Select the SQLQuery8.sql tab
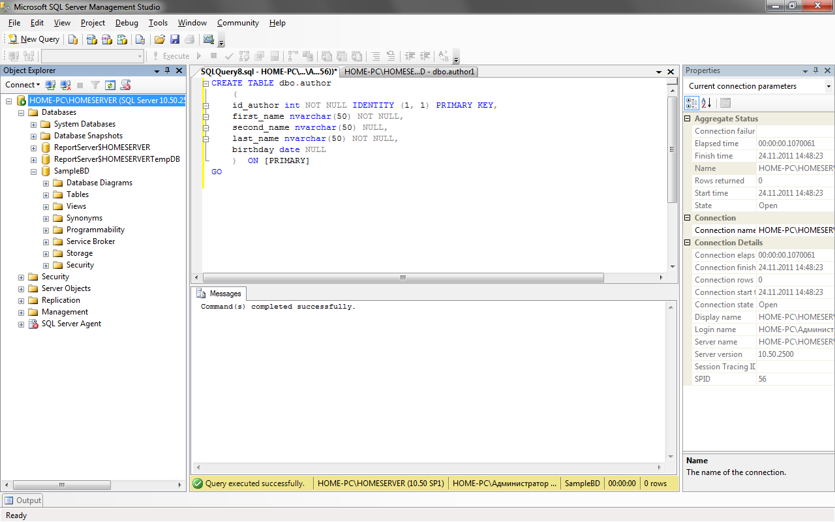Screen dimensions: 835x522 (x=269, y=72)
